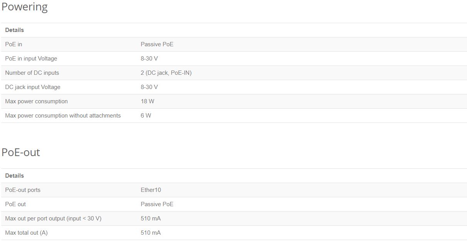Click the 'PoE in' row label

pos(13,44)
